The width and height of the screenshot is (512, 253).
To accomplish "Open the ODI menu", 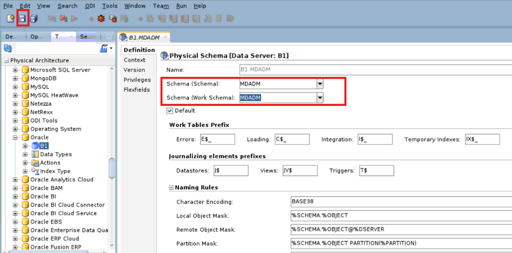I will coord(89,6).
